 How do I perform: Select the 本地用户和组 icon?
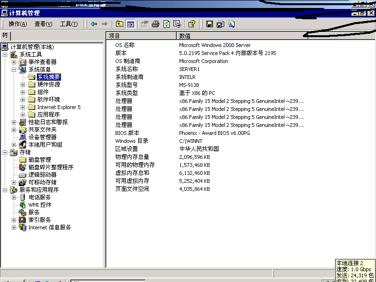click(x=23, y=145)
